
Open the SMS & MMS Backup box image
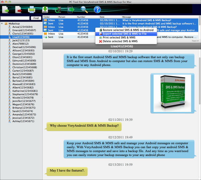[172, 94]
